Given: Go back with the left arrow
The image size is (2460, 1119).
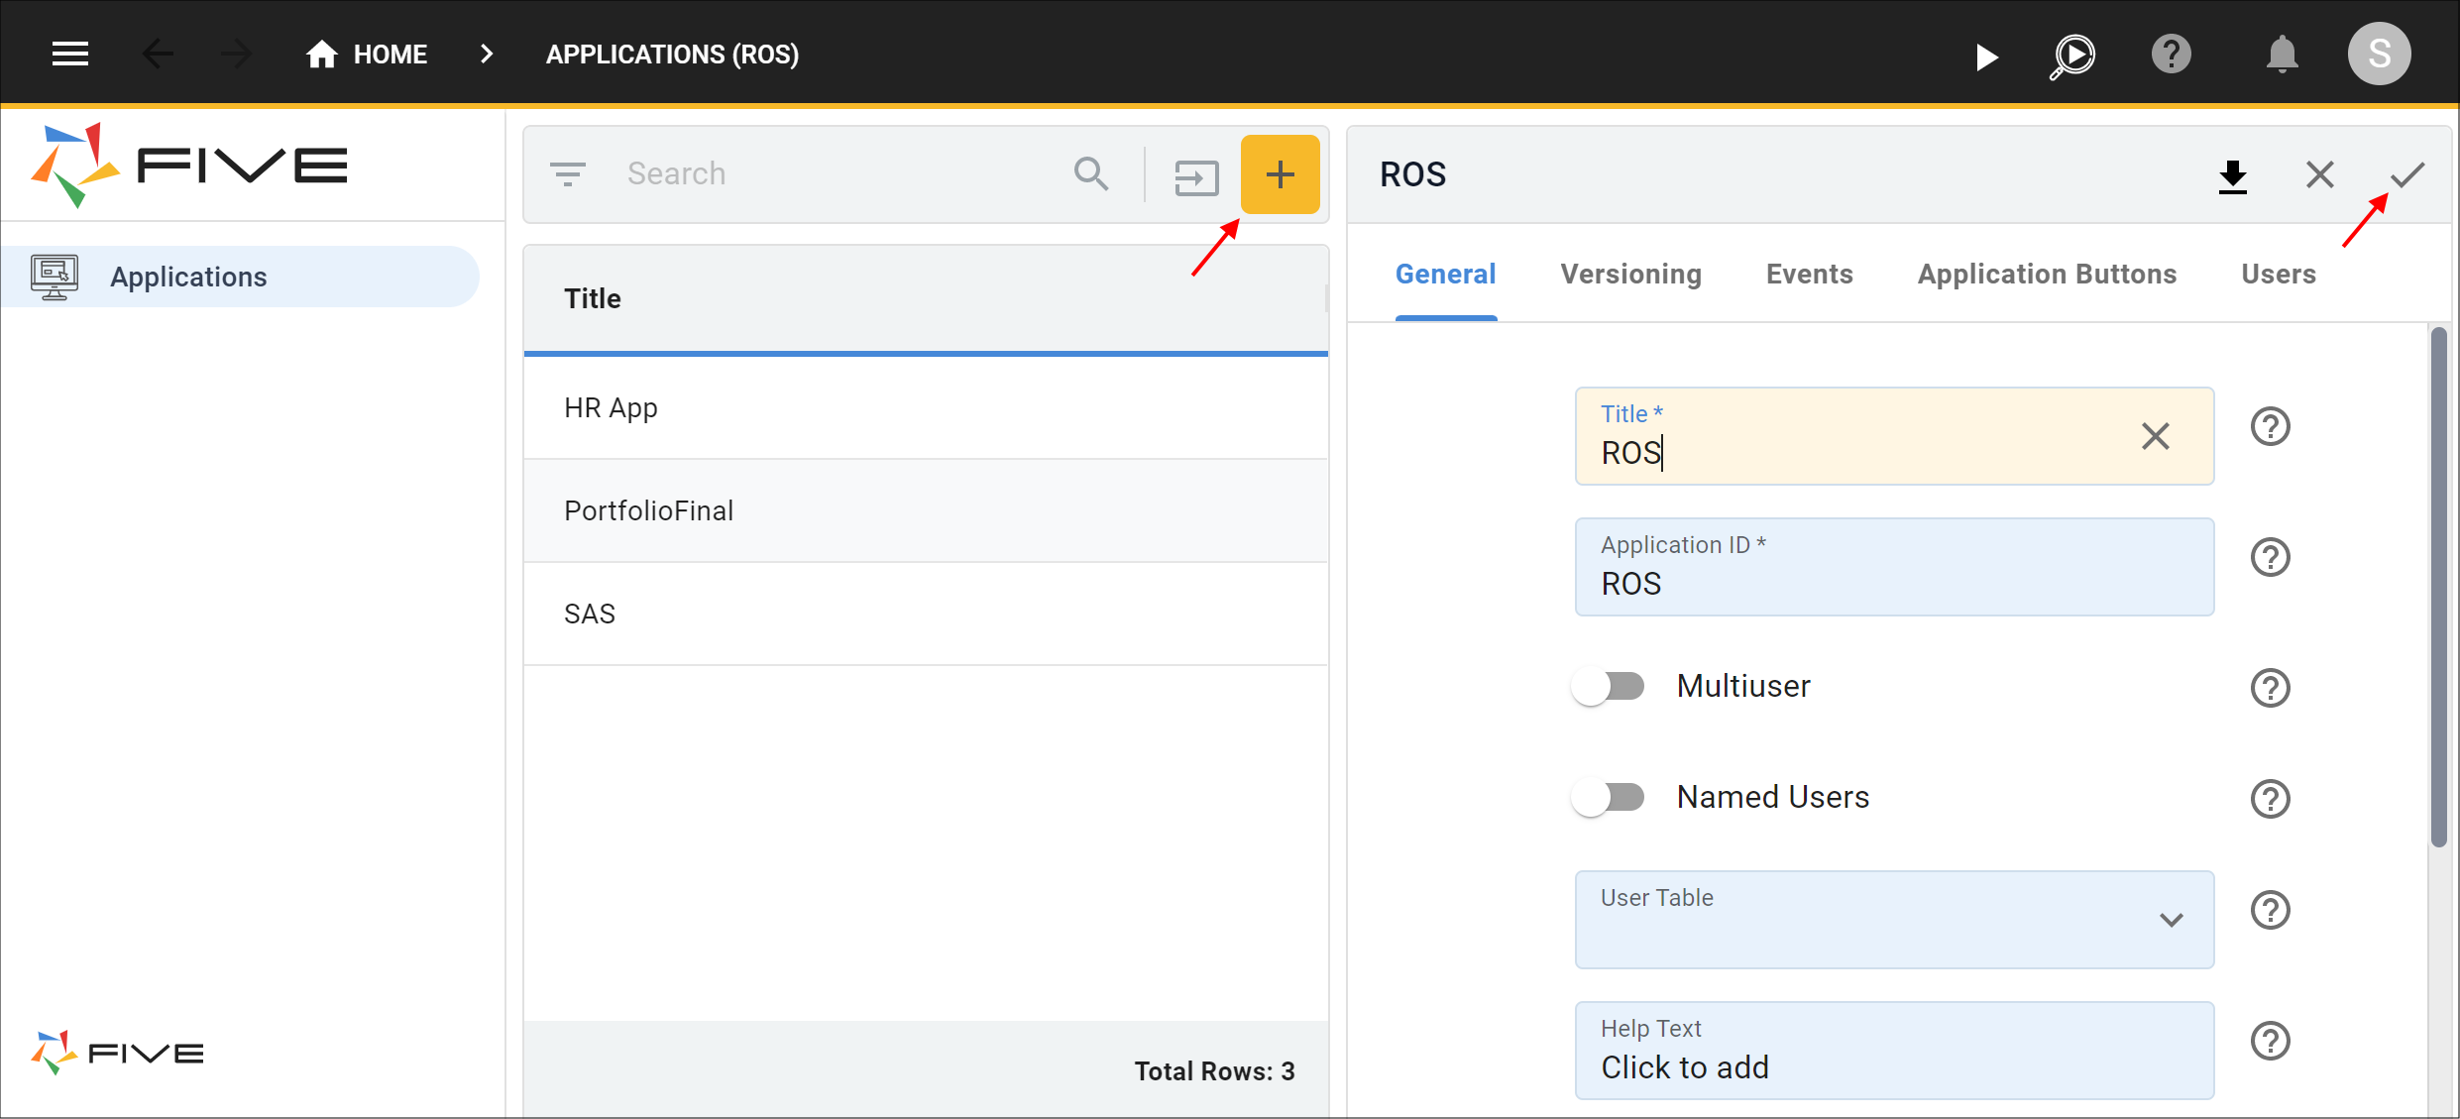Looking at the screenshot, I should point(158,55).
